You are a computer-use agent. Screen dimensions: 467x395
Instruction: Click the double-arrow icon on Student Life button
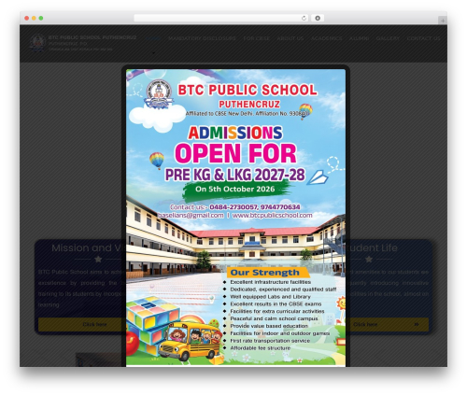[417, 324]
